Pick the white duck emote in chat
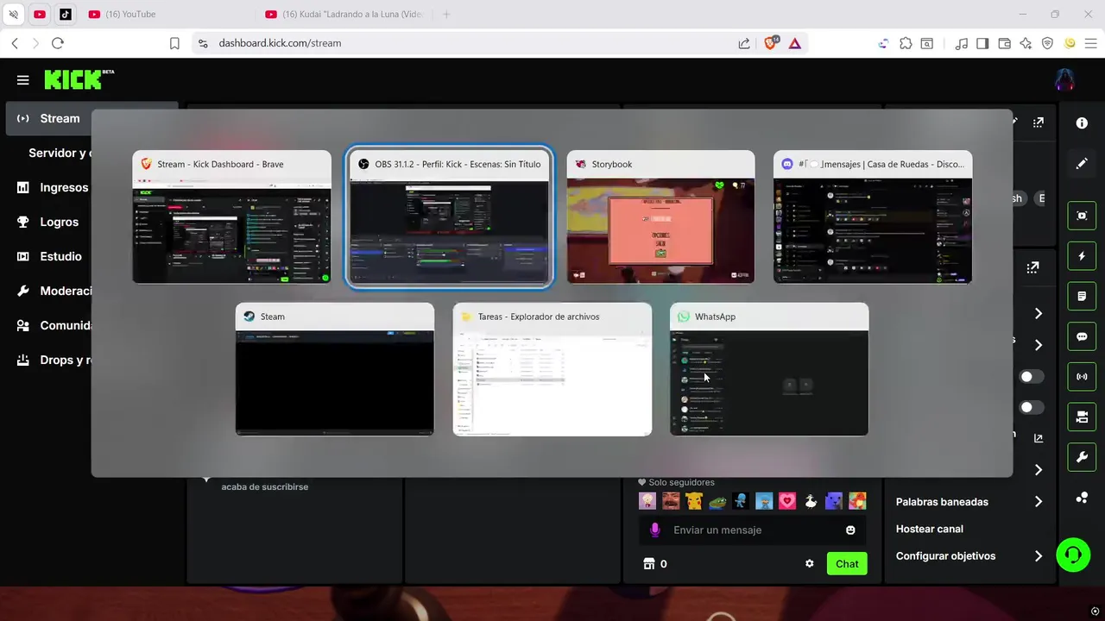Image resolution: width=1105 pixels, height=621 pixels. 811,500
